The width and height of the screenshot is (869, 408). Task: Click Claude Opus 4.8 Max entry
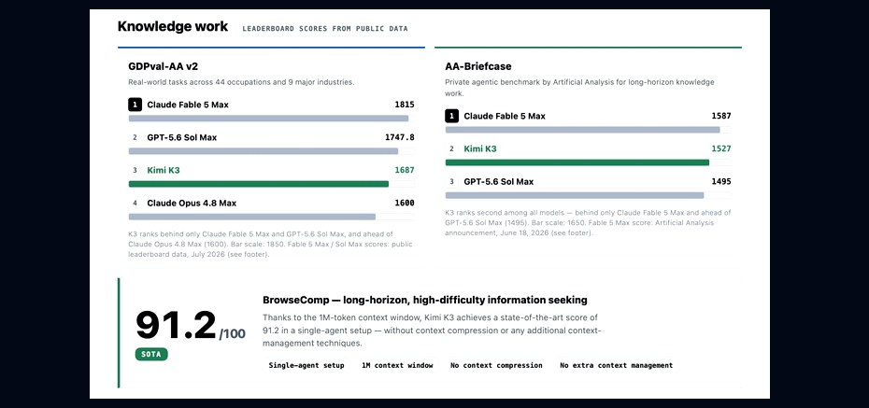(x=192, y=204)
